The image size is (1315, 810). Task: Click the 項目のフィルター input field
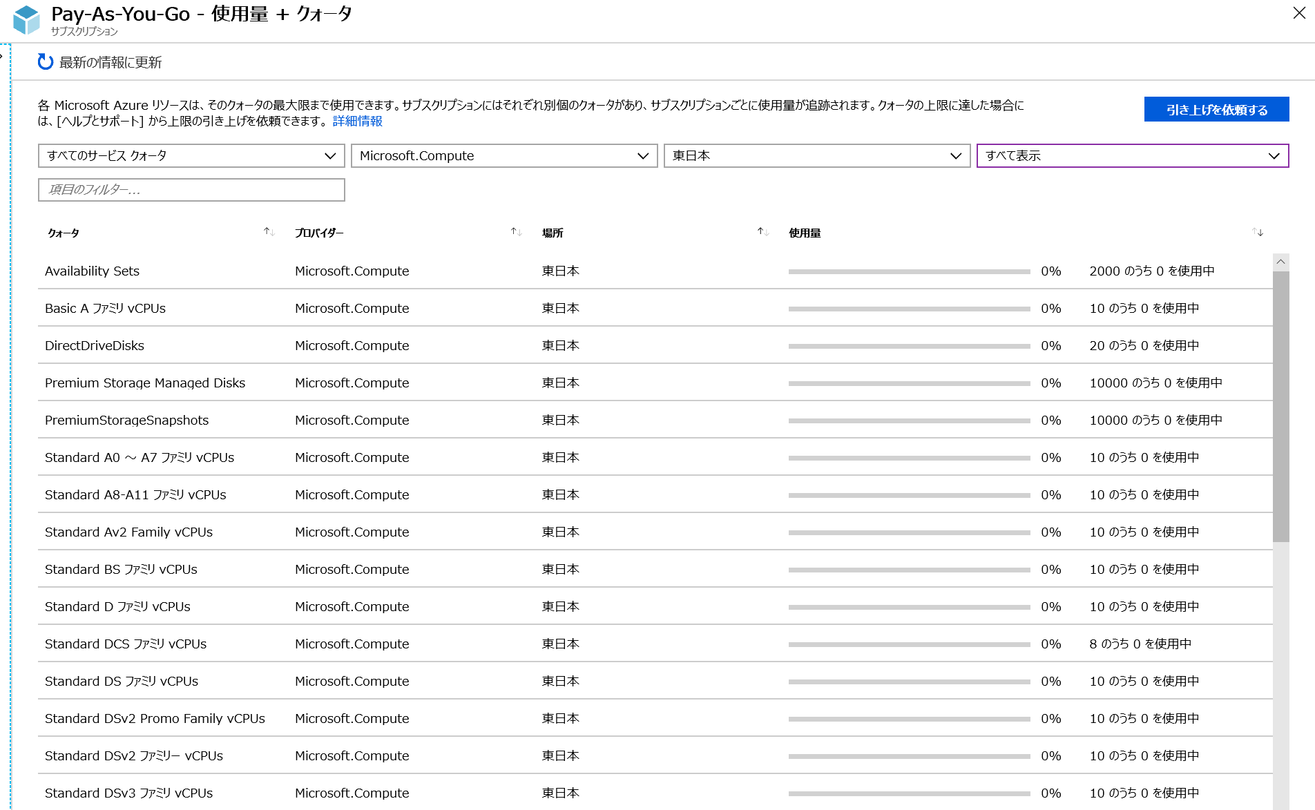191,190
